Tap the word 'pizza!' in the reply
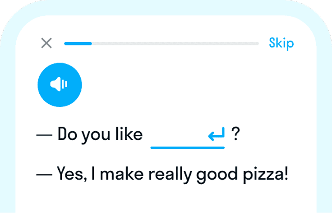 266,175
